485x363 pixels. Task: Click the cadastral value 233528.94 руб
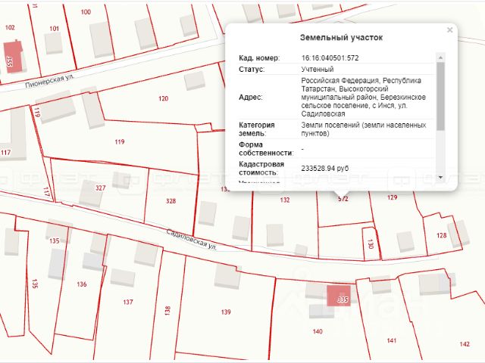point(325,168)
